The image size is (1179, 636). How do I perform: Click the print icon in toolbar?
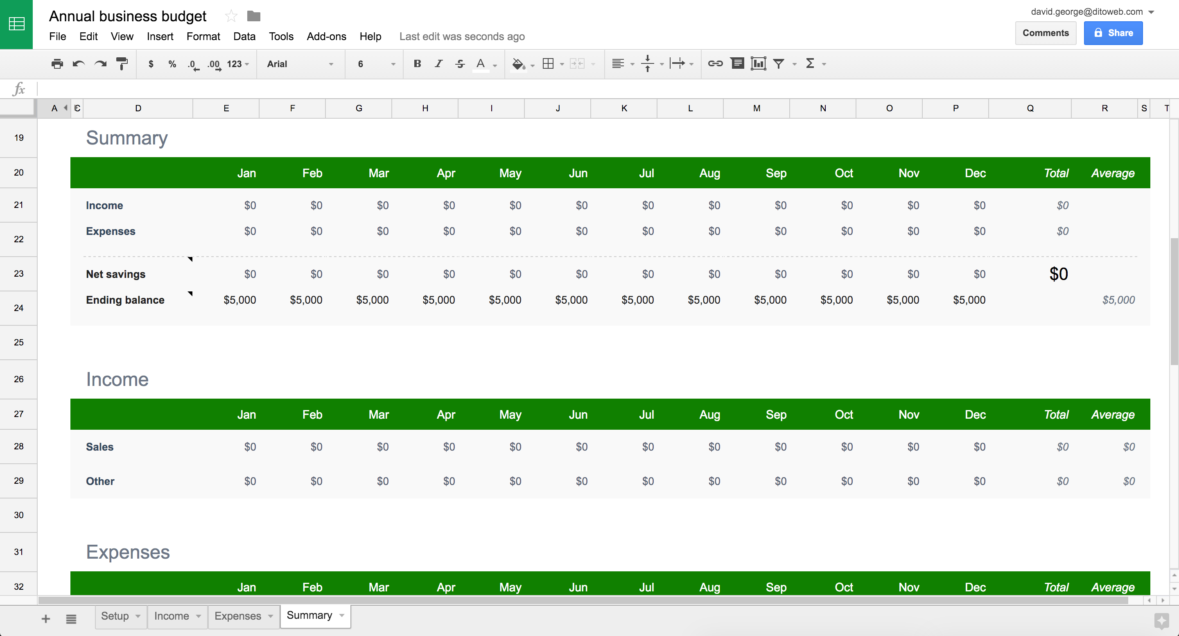pos(56,63)
